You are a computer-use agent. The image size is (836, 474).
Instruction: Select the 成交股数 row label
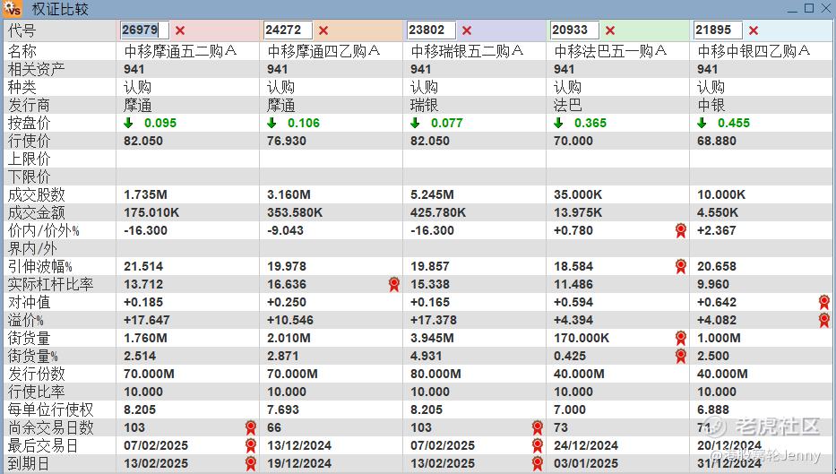[x=36, y=194]
